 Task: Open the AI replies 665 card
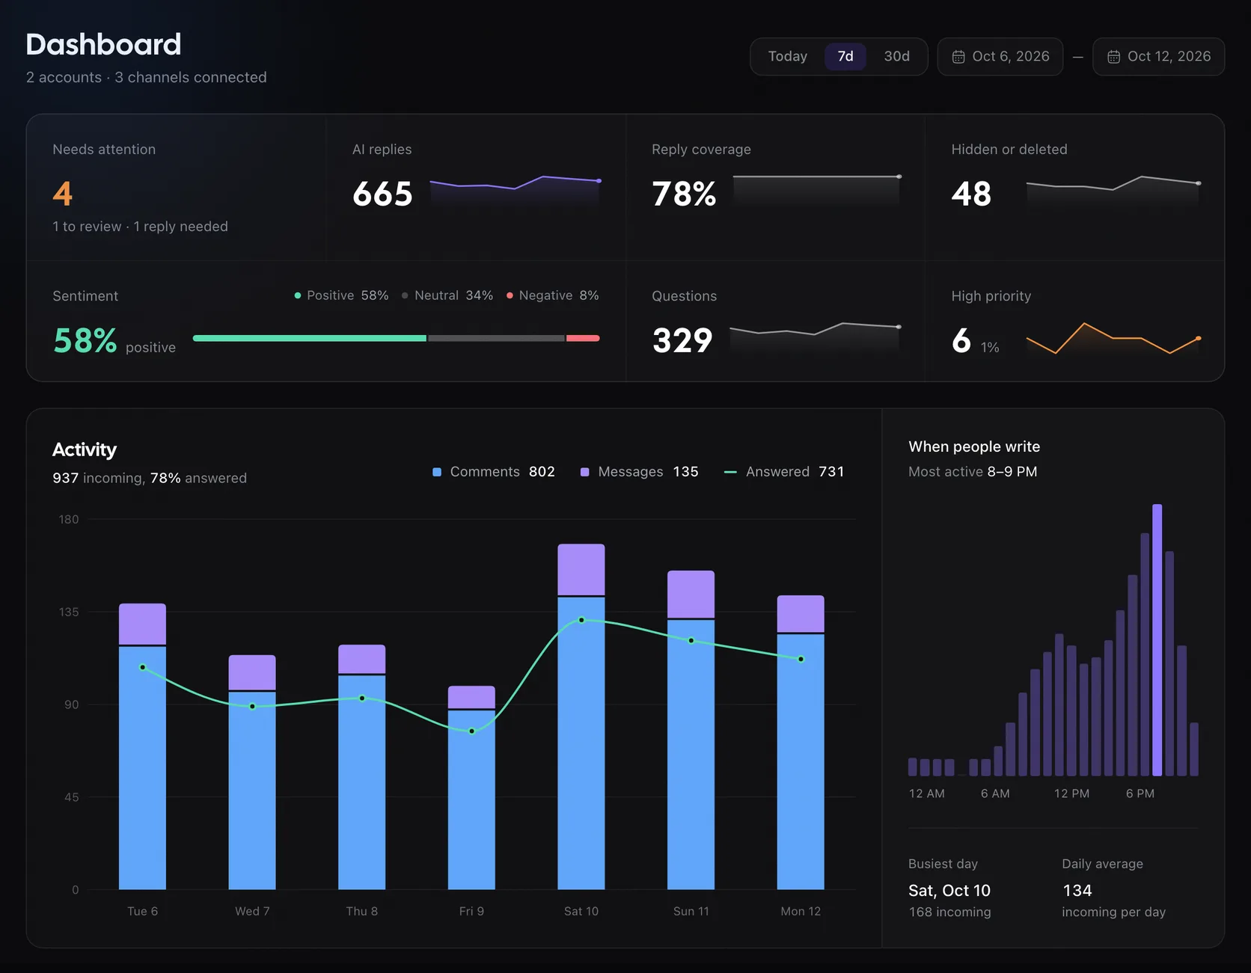(x=477, y=188)
